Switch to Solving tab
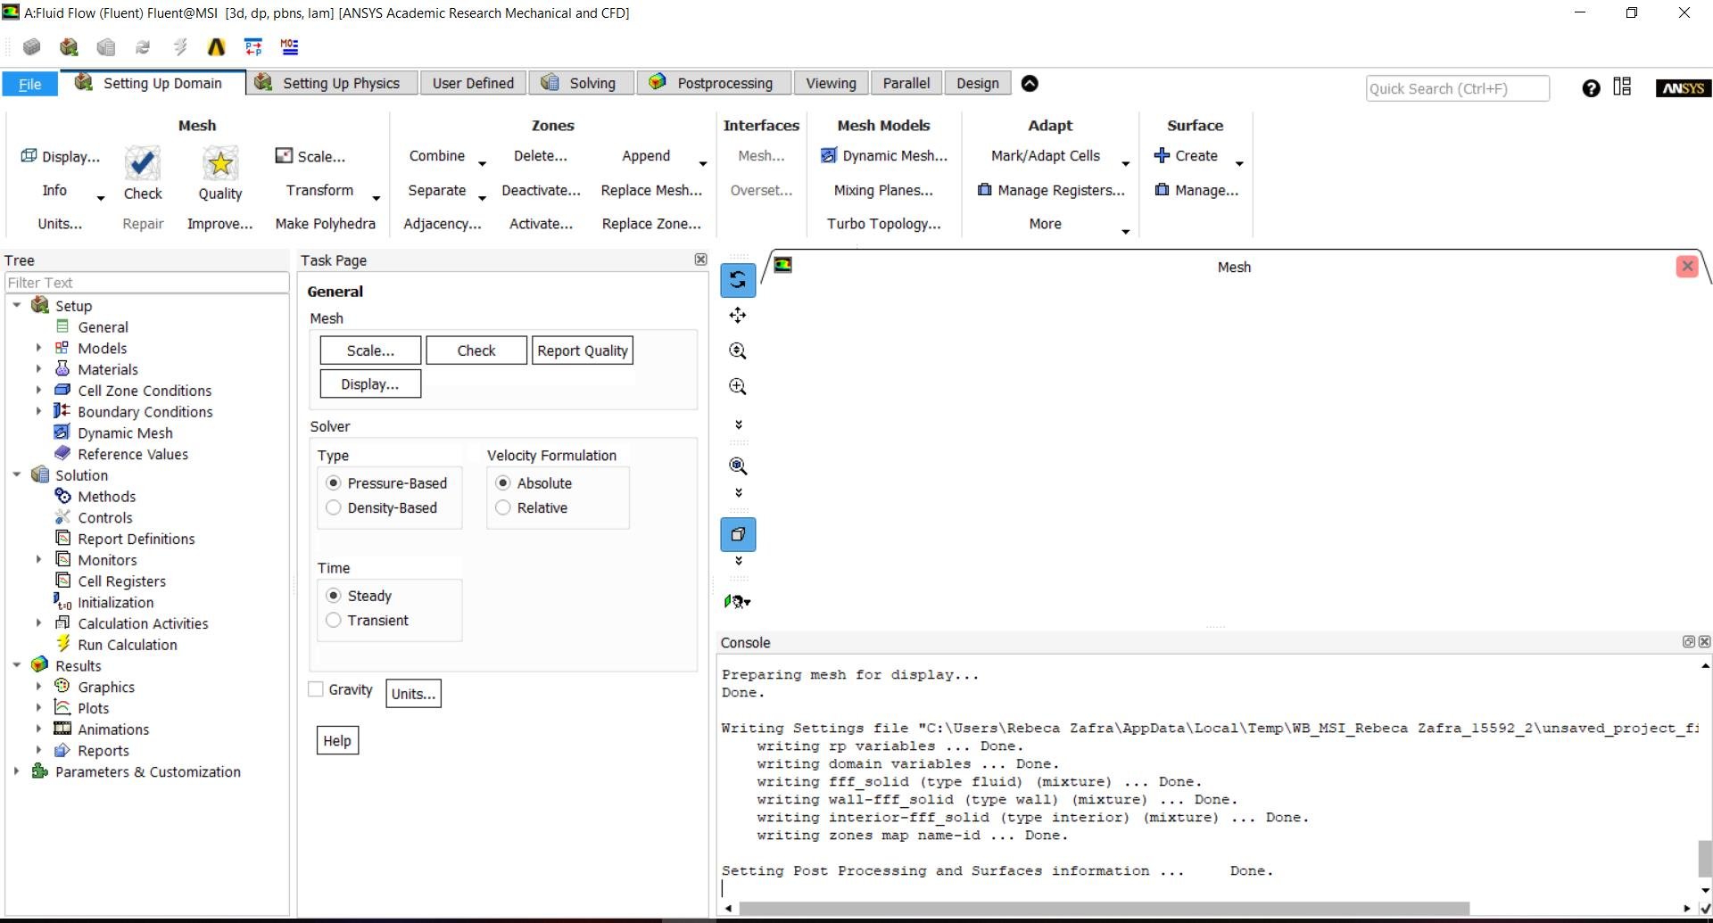 pyautogui.click(x=582, y=83)
